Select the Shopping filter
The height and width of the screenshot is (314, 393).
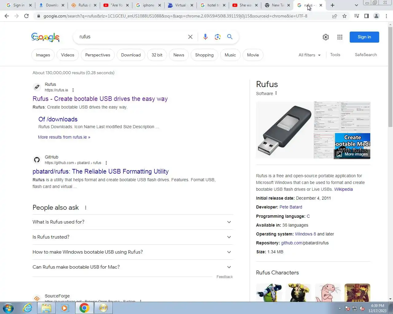[204, 55]
